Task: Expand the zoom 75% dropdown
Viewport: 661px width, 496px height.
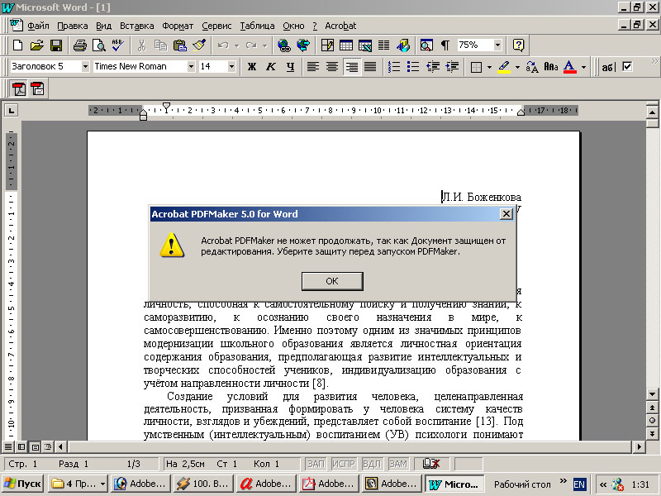Action: (498, 45)
